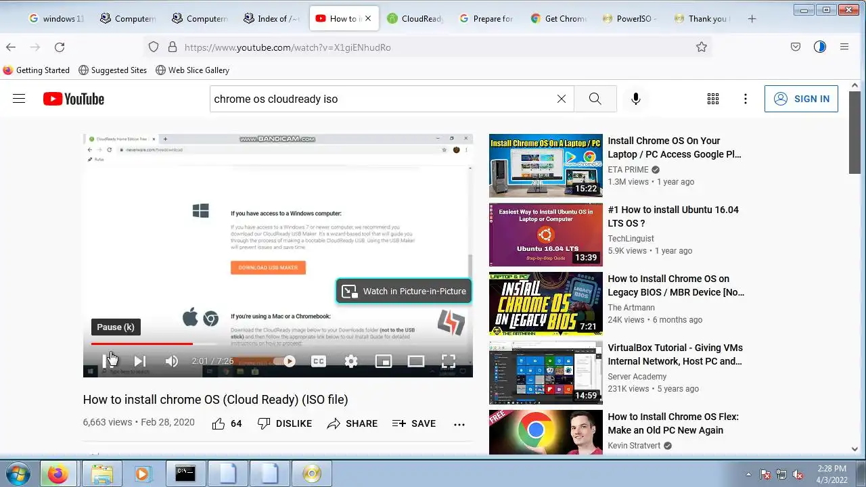Viewport: 866px width, 487px height.
Task: View site padlock security info
Action: (x=172, y=47)
